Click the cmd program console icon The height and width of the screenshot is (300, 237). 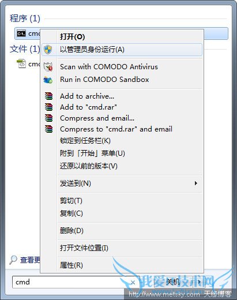click(21, 33)
